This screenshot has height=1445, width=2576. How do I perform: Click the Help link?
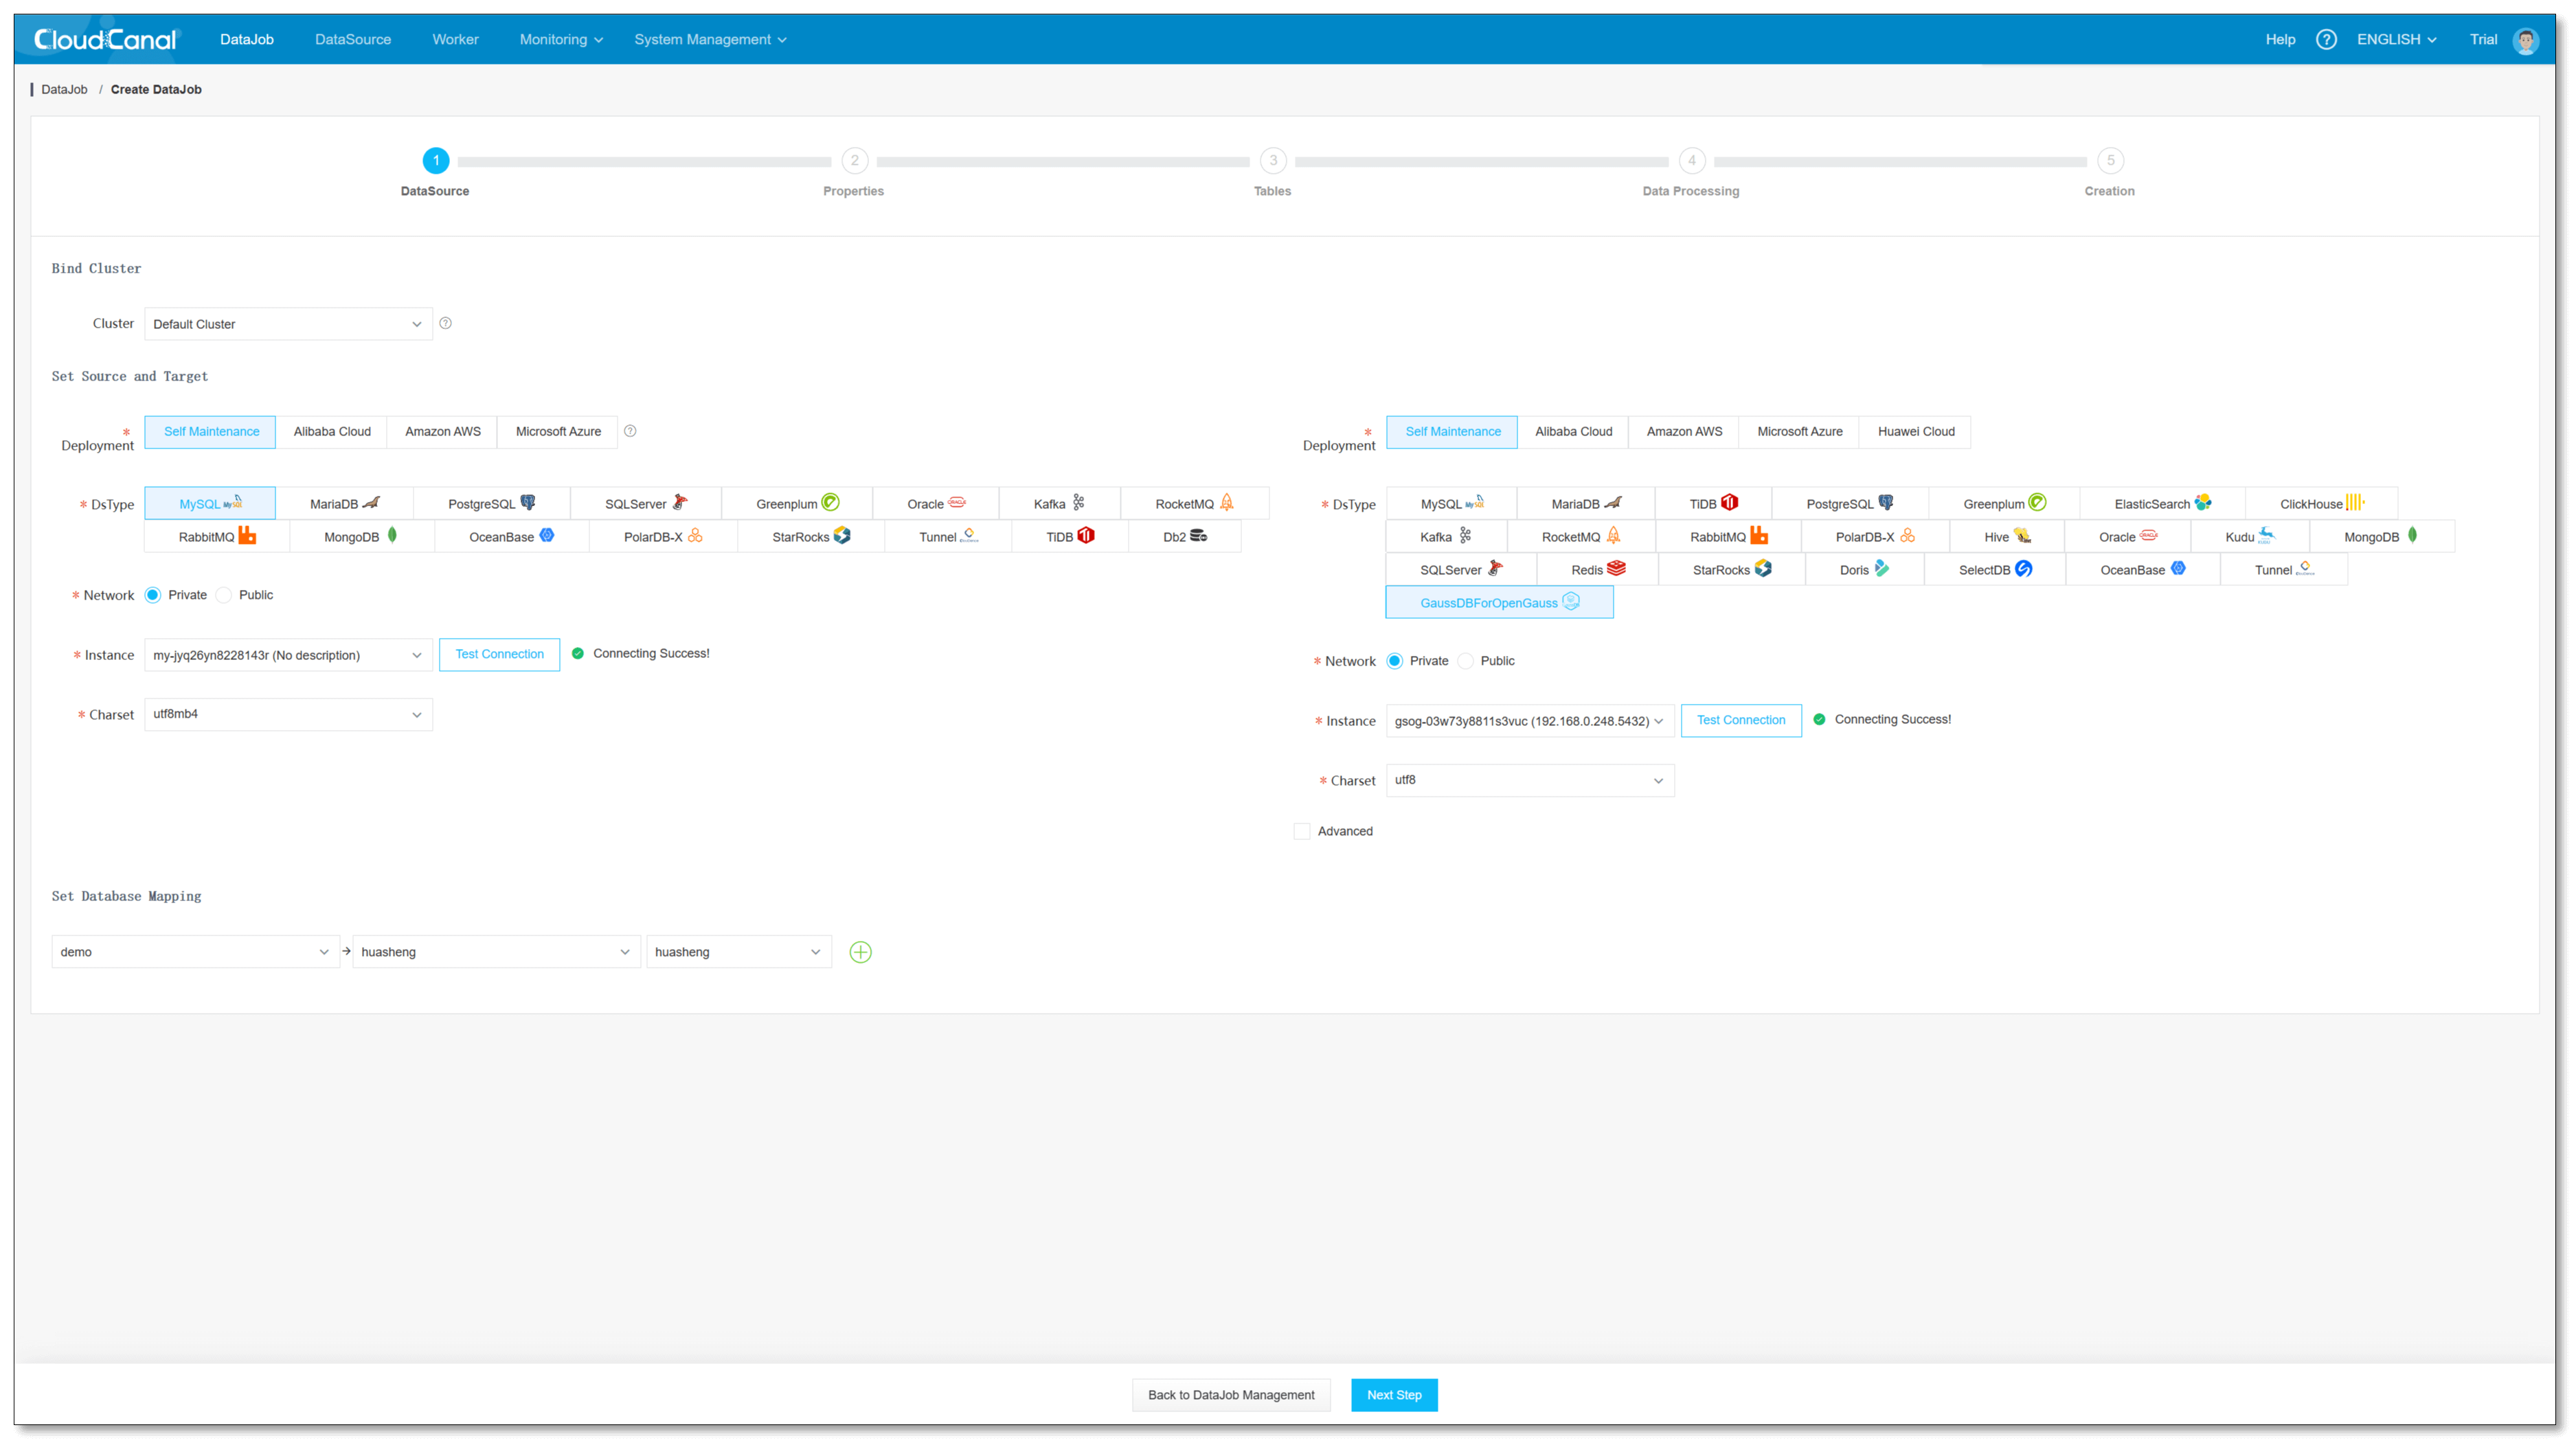(x=2280, y=40)
